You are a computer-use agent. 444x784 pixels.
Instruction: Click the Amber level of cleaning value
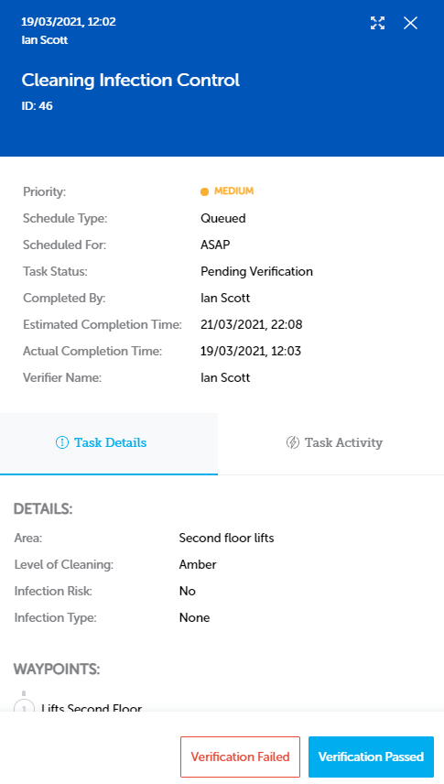(198, 564)
